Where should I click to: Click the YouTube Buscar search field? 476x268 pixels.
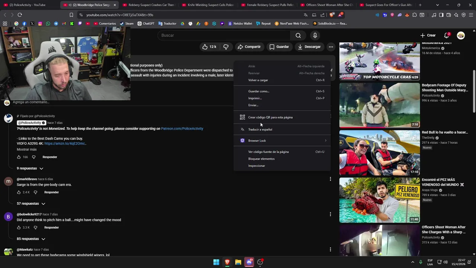224,35
